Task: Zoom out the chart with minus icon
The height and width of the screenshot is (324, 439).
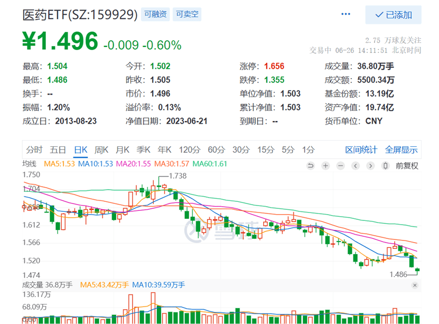Action: [340, 166]
